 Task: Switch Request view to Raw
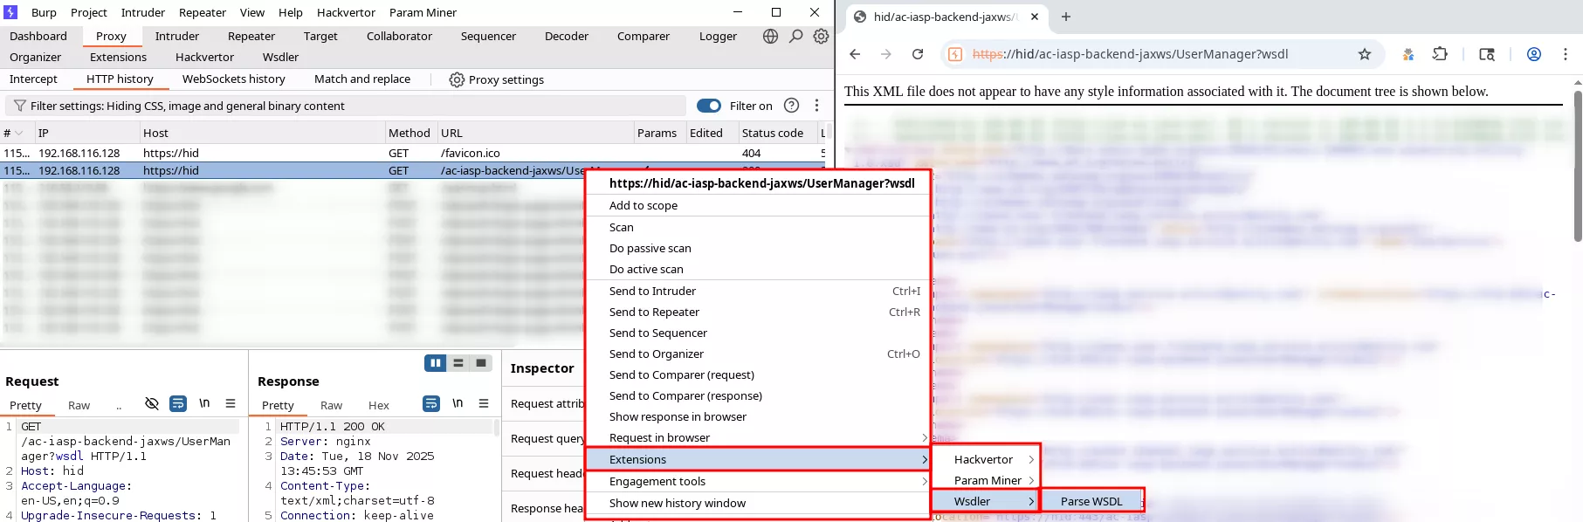coord(79,405)
